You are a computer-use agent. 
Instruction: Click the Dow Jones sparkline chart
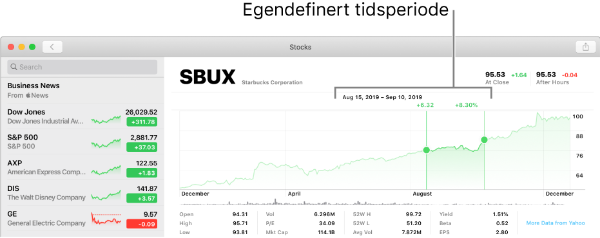106,120
